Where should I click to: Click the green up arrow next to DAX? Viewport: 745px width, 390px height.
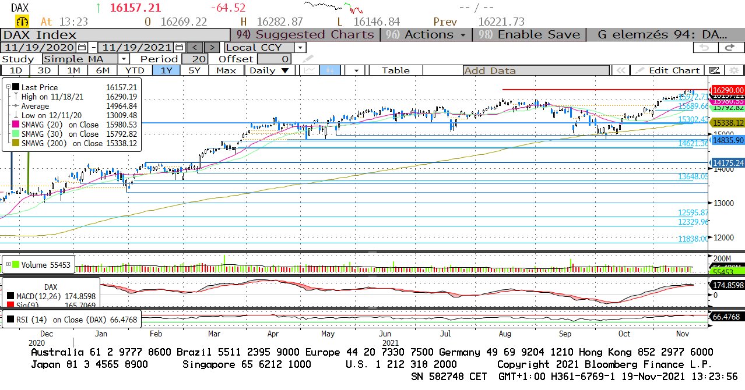click(98, 8)
